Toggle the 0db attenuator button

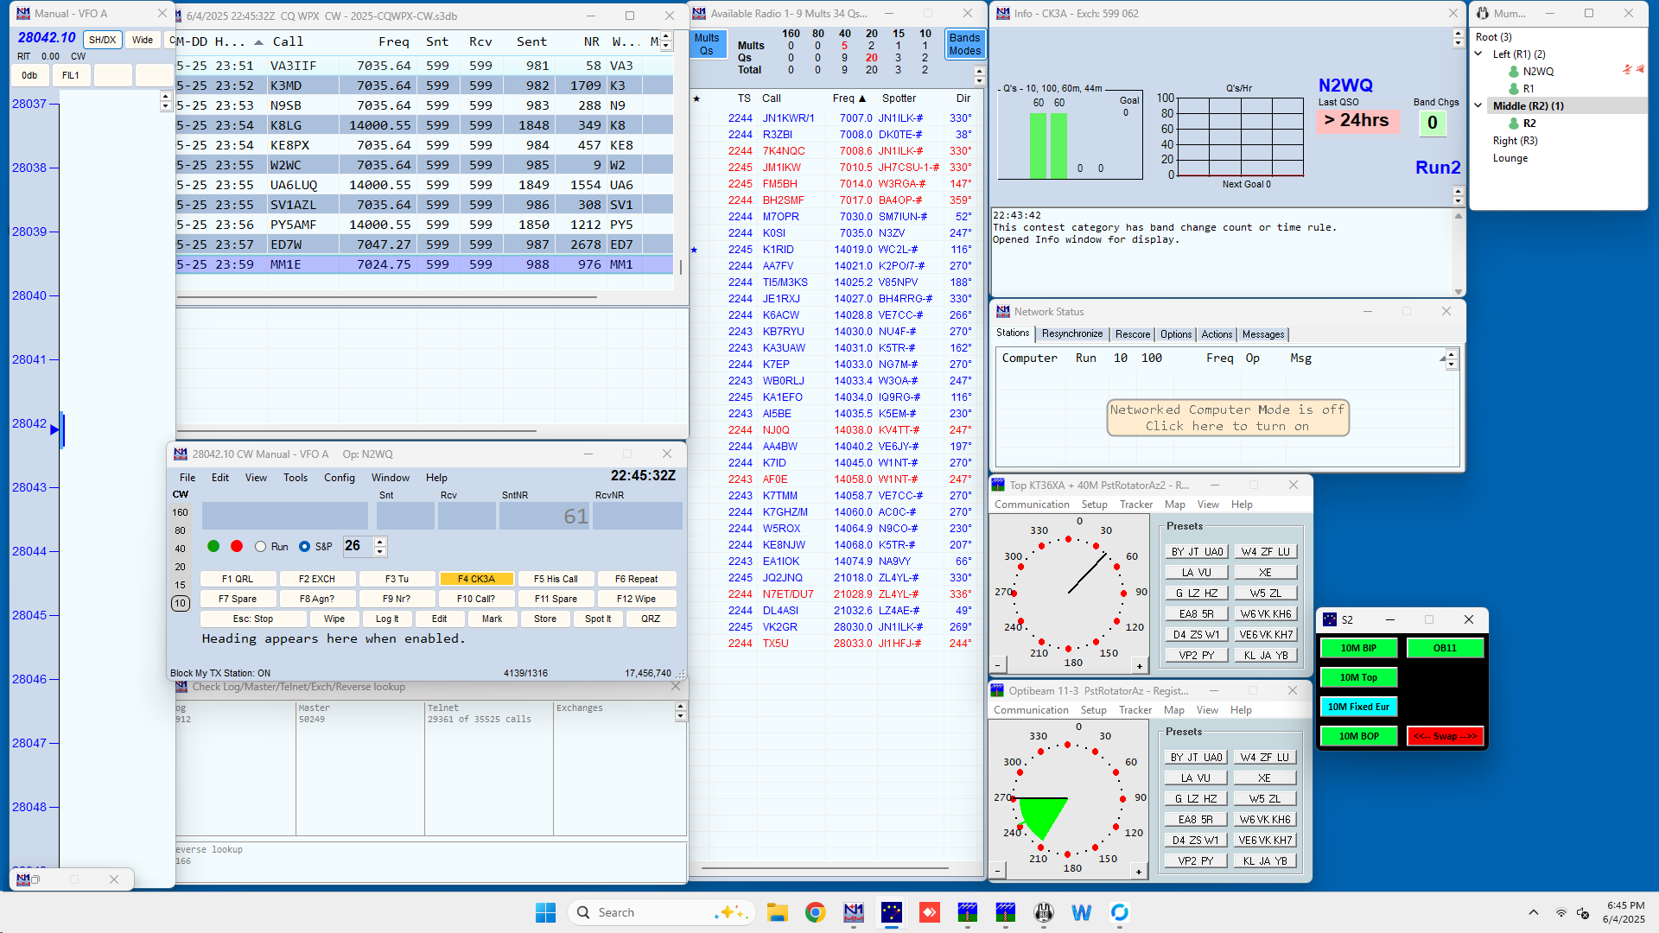pos(29,75)
